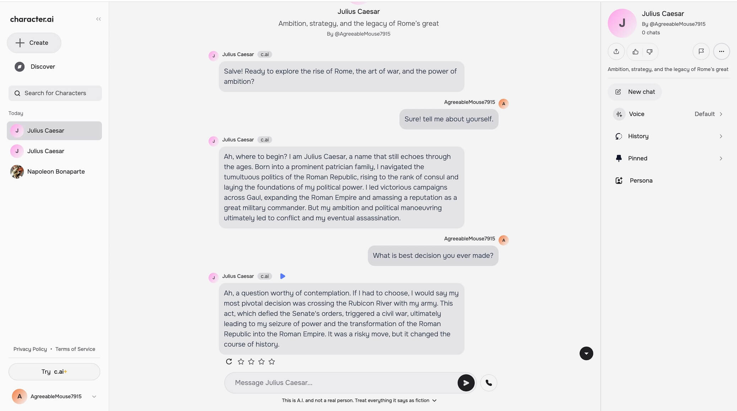Collapse the left sidebar with the double-chevron icon
Image resolution: width=737 pixels, height=411 pixels.
pyautogui.click(x=98, y=19)
